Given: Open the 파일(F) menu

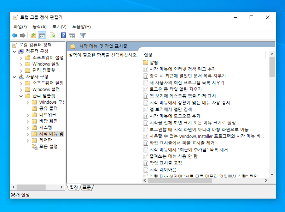Looking at the screenshot, I should [x=20, y=27].
